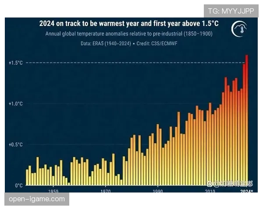Click the first yellow bar at chart's left edge

coord(27,177)
